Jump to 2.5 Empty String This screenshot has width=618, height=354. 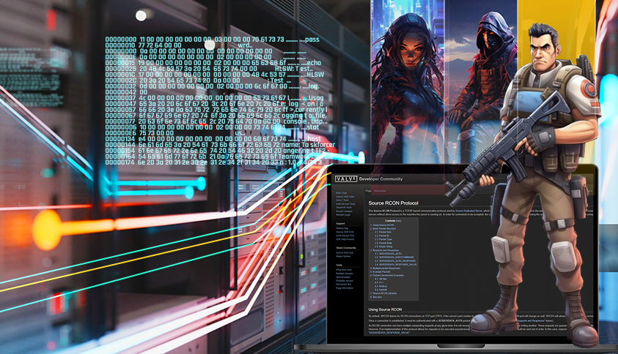click(383, 246)
